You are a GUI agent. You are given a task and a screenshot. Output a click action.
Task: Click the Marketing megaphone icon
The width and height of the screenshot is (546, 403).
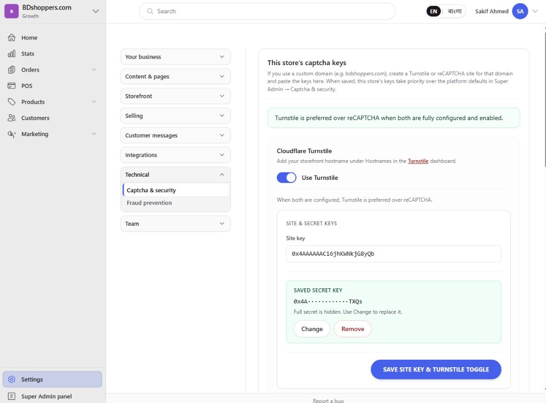[x=12, y=134]
